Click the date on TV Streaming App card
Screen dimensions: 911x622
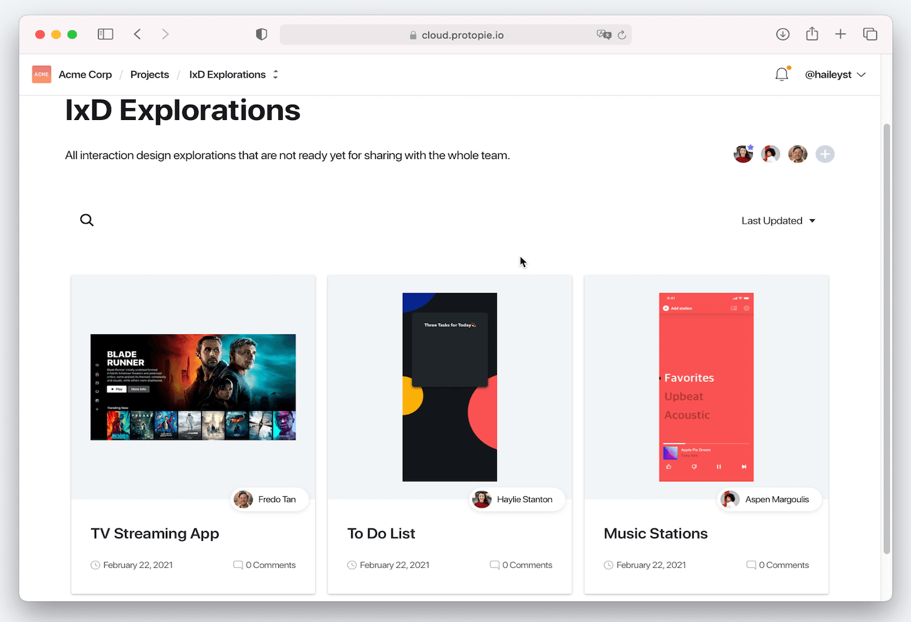(x=138, y=565)
